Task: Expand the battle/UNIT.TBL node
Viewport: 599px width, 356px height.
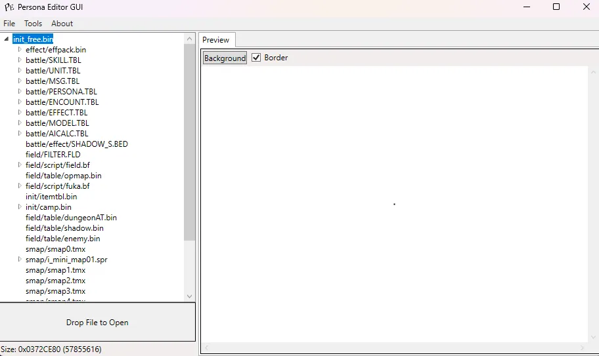Action: (x=20, y=71)
